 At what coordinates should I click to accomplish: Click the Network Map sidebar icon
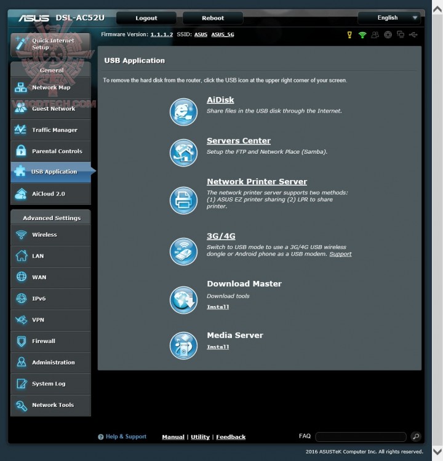coord(21,87)
